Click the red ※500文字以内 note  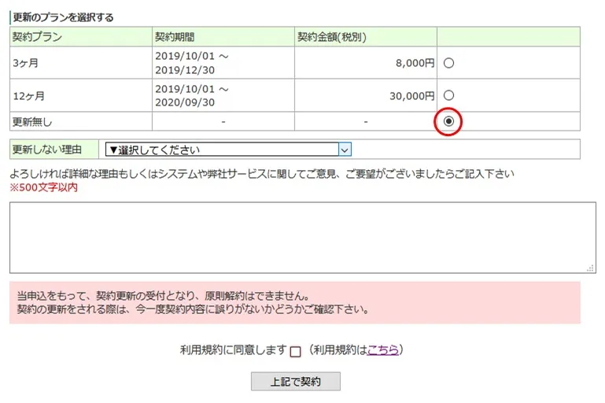[43, 188]
